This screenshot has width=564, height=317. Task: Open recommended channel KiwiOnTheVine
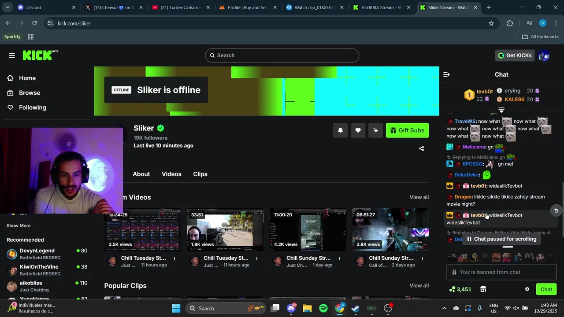click(47, 270)
